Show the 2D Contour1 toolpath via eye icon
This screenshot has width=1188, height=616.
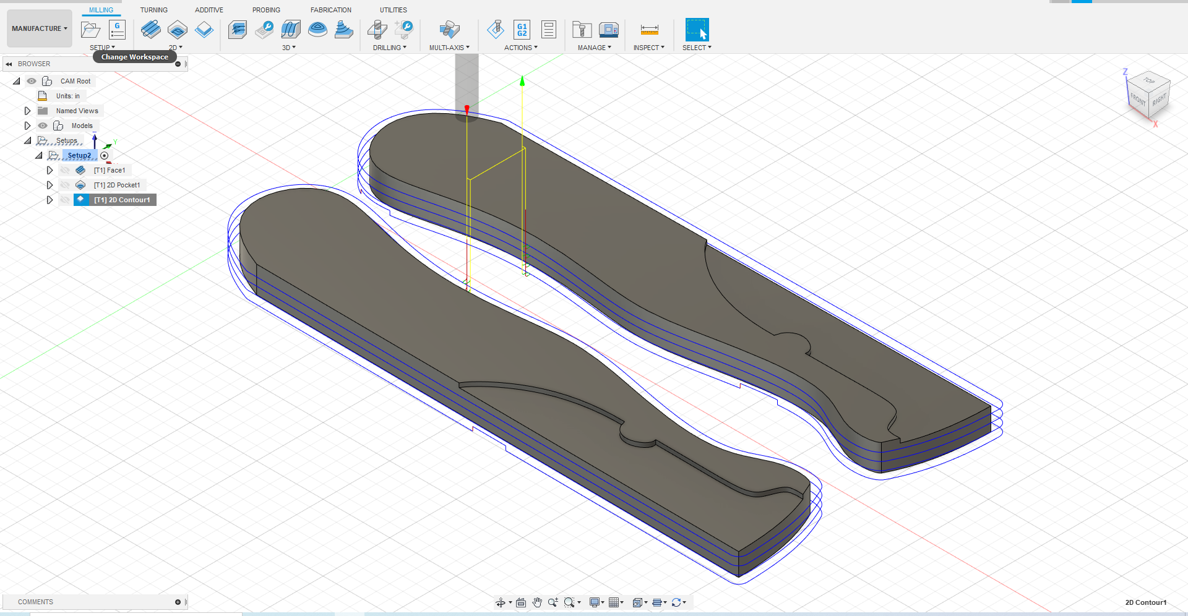coord(65,200)
